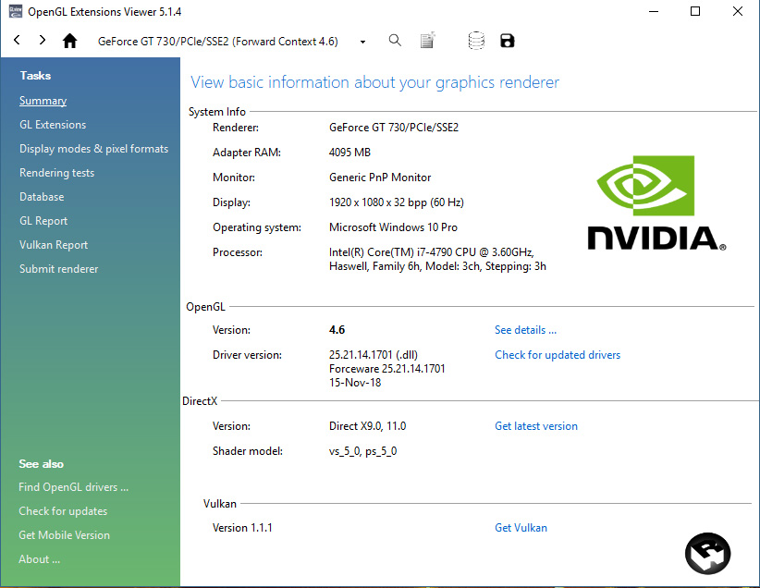Click the Tasks sidebar heading
The height and width of the screenshot is (588, 760).
pos(35,76)
